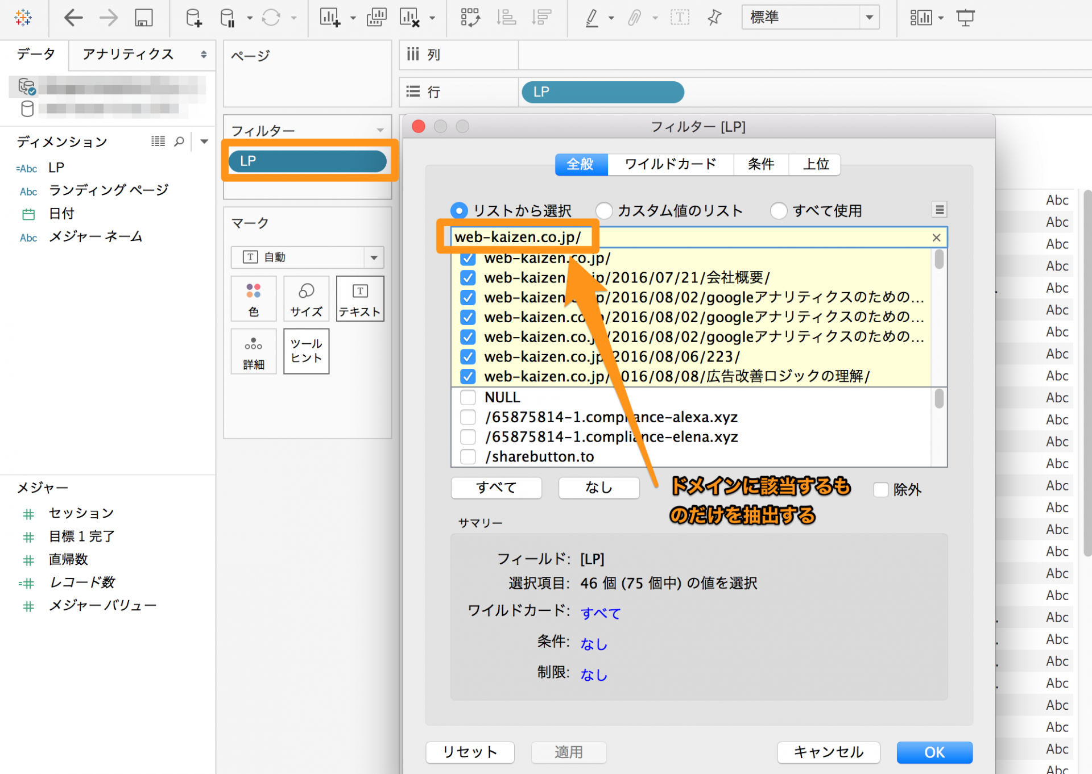1092x774 pixels.
Task: Select the カスタム値のリスト radio button
Action: 603,211
